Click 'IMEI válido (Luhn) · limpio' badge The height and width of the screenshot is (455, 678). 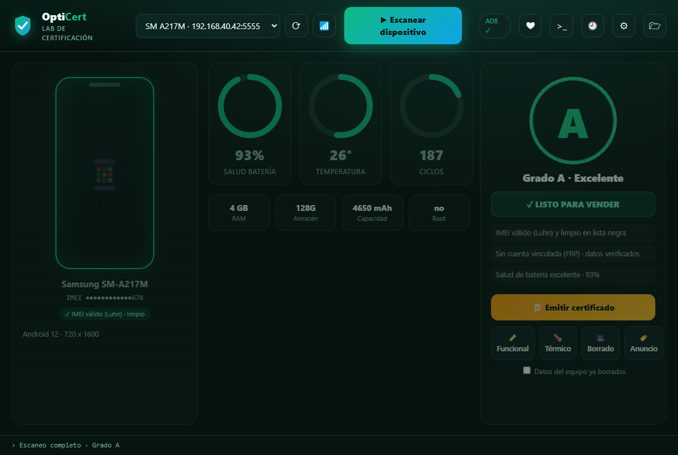[105, 314]
